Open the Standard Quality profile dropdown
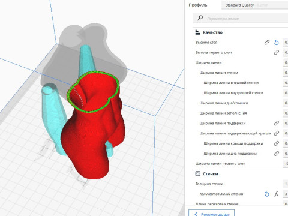Screen dimensions: 288x216 [254, 5]
